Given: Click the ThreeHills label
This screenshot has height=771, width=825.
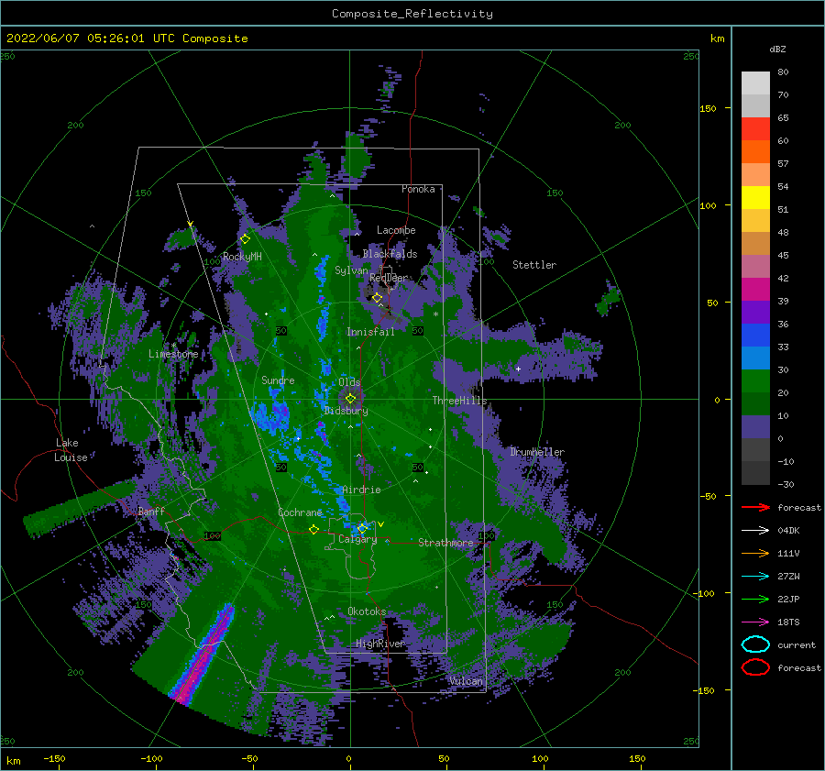Looking at the screenshot, I should click(460, 401).
